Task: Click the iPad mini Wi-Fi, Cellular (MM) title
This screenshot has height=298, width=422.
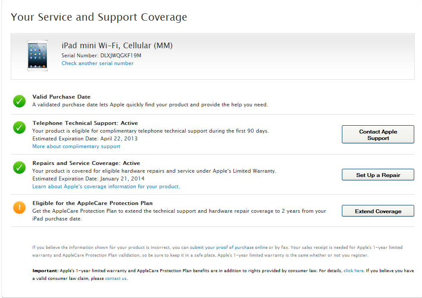Action: [117, 46]
